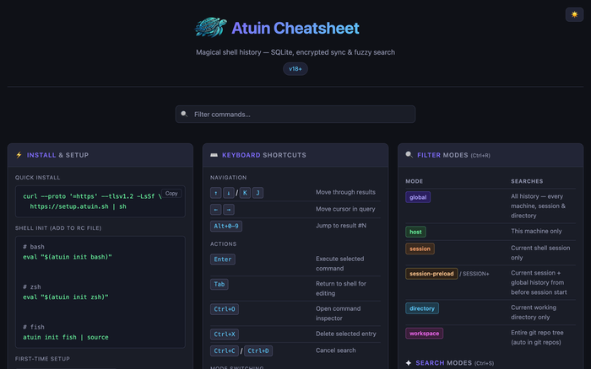The image size is (591, 369).
Task: Click the zsh eval init line
Action: click(x=66, y=297)
